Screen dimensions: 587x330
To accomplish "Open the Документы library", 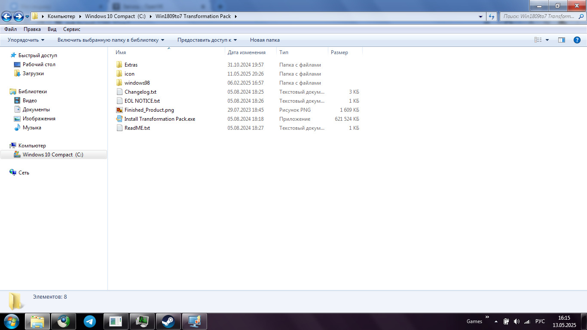I will (36, 110).
